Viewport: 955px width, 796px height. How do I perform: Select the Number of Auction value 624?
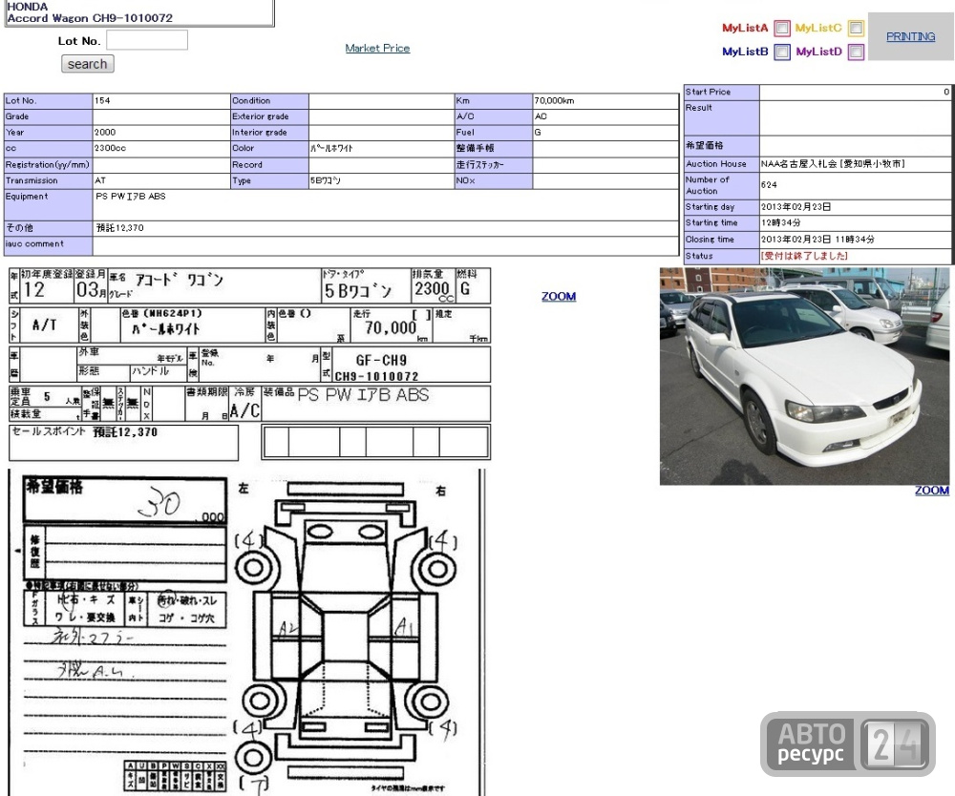tap(769, 184)
